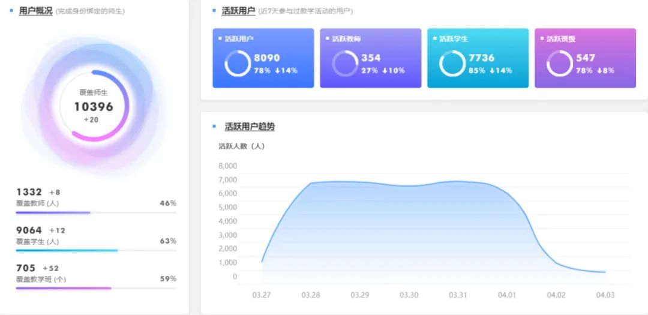Click the 覆盖教学班 progress bar
Screen dimensions: 648x315
click(x=96, y=288)
